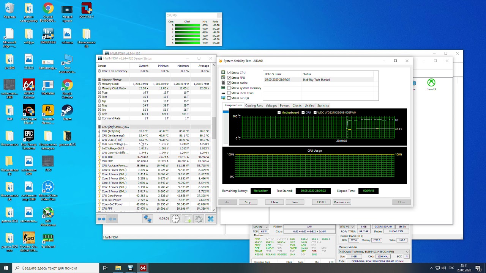Click the РУС language indicator
The image size is (486, 273).
point(451,268)
